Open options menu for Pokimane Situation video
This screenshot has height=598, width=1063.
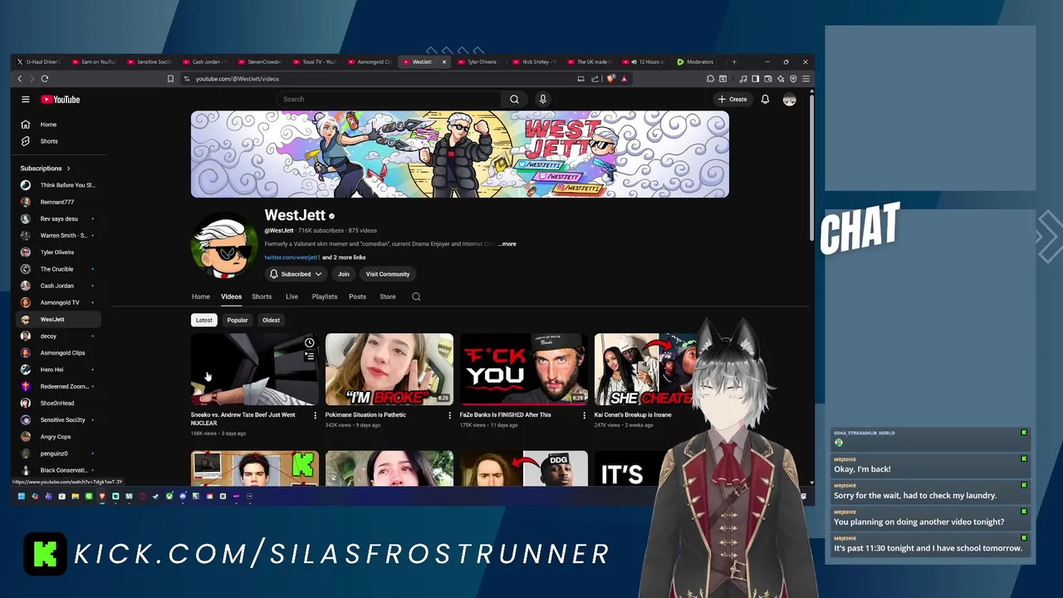[x=449, y=415]
